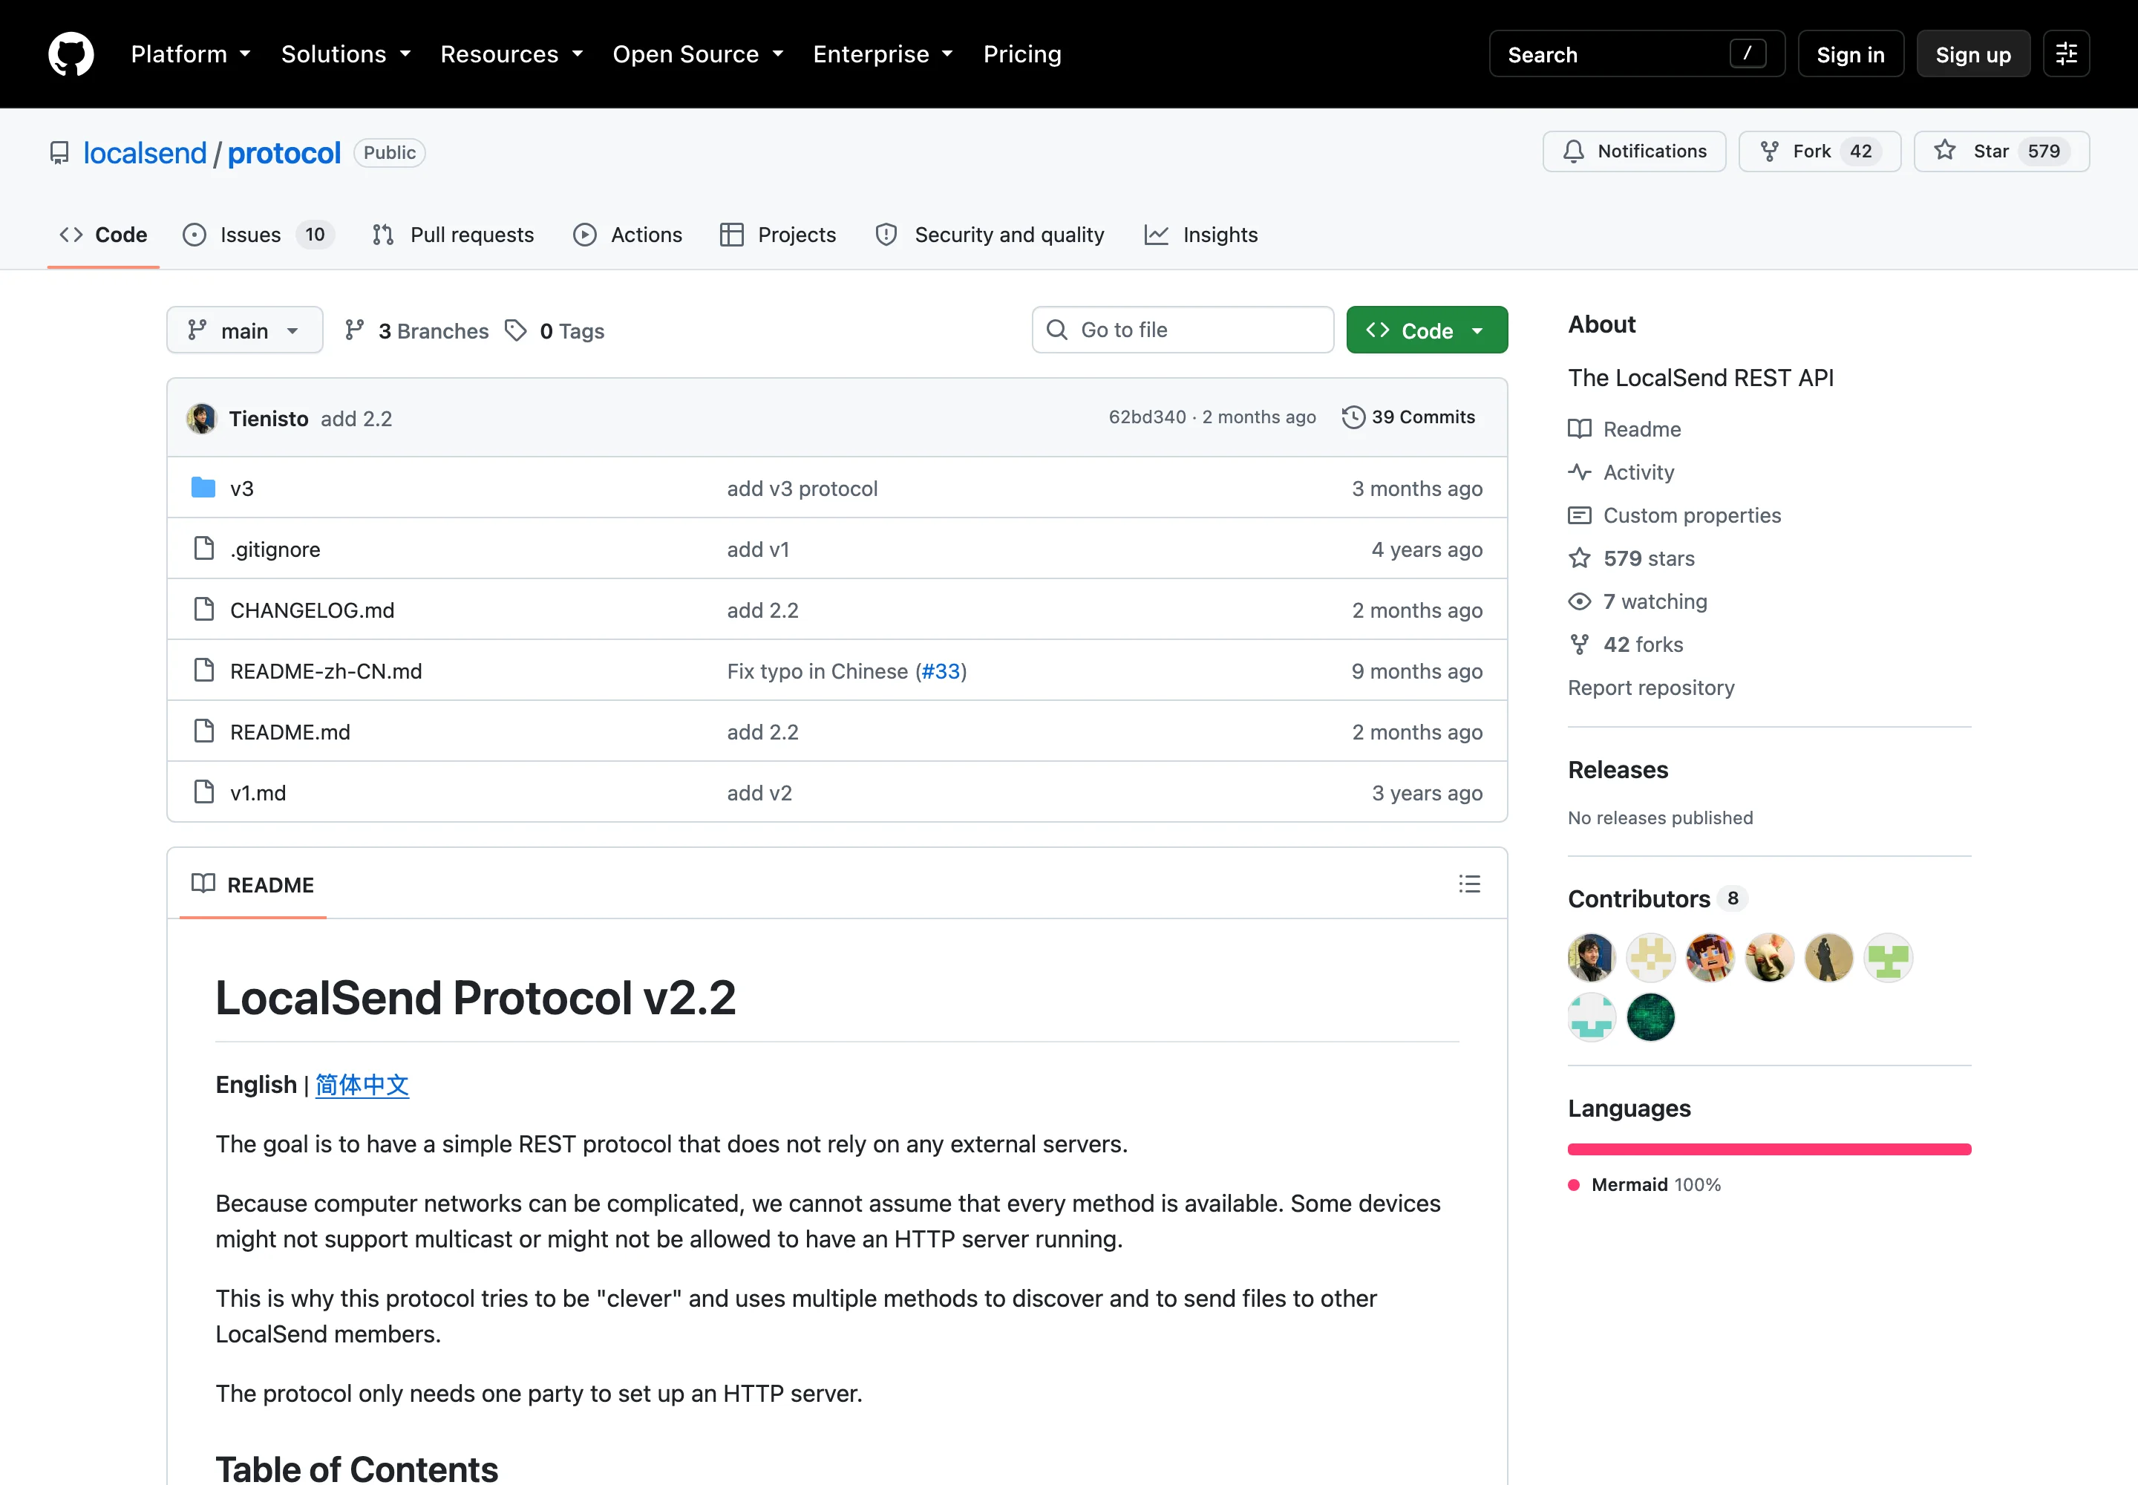Expand the Platform menu

191,54
